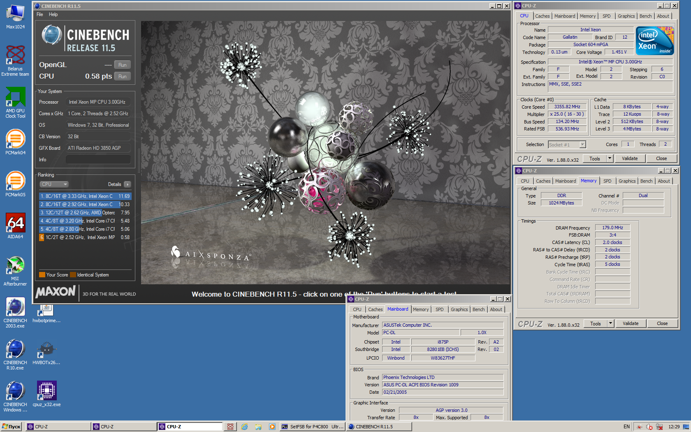
Task: Select ranking row 3 12C/12T AMD Opteron
Action: [85, 213]
